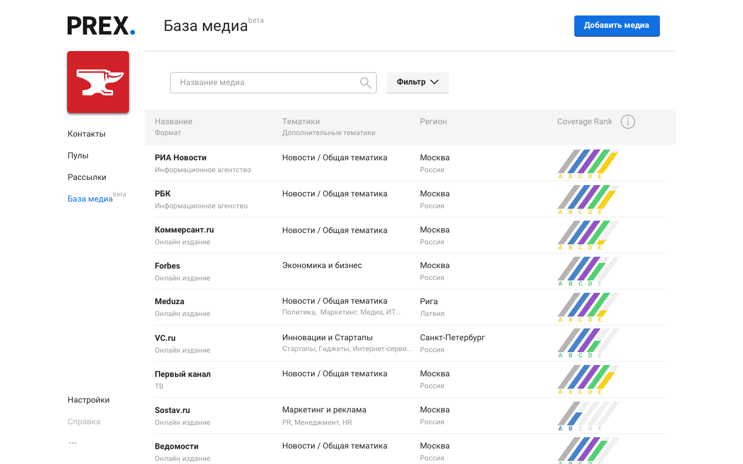Select База медиа sidebar item
The image size is (743, 464).
coord(90,199)
